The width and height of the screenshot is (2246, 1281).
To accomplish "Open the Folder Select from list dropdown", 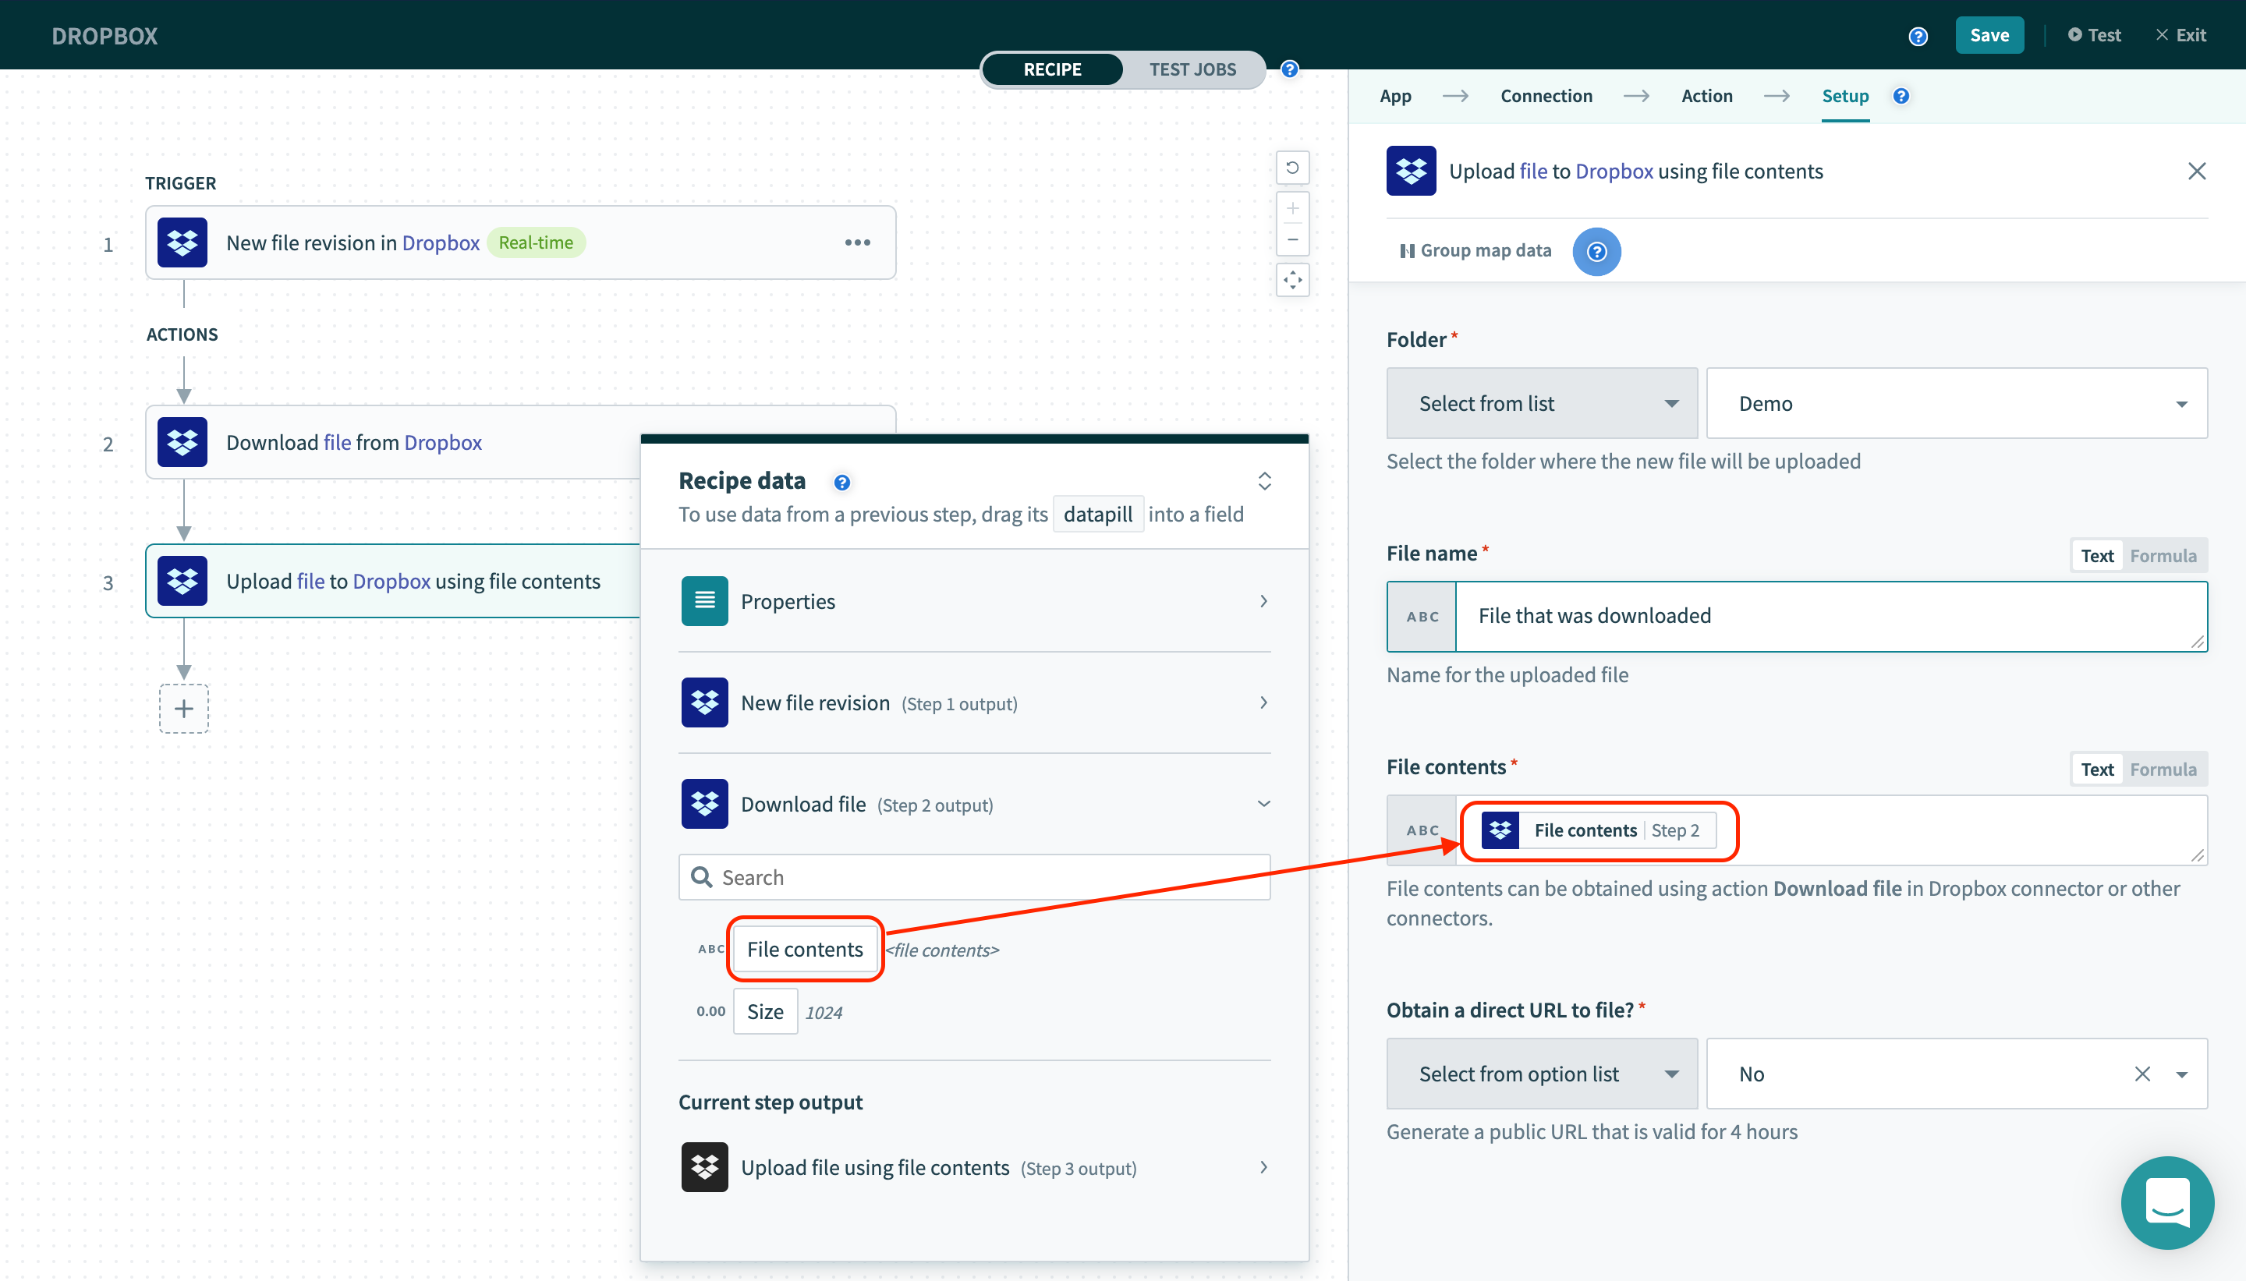I will click(x=1540, y=402).
